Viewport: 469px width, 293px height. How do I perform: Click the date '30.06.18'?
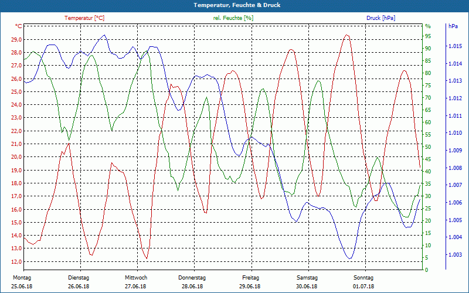307,287
